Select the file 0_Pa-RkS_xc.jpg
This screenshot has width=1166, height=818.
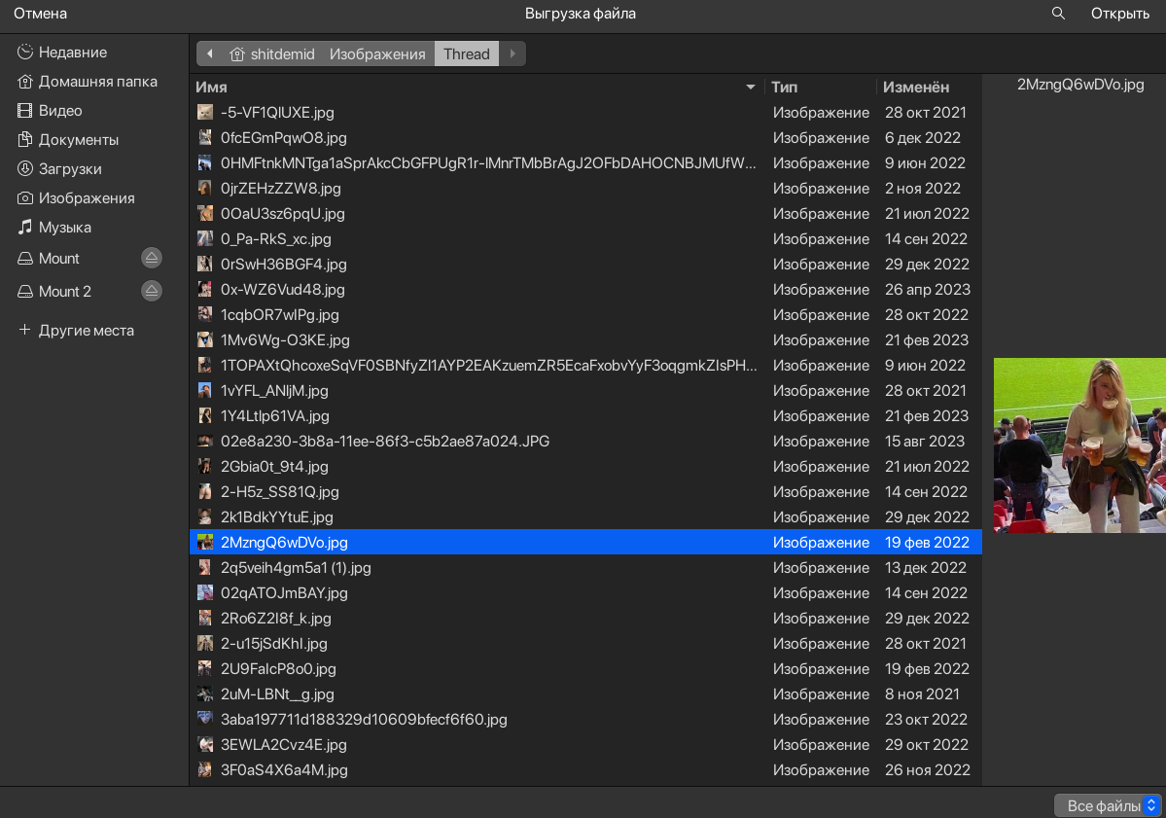pyautogui.click(x=276, y=239)
